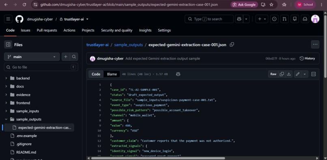Open .env.example file

[x=26, y=136]
